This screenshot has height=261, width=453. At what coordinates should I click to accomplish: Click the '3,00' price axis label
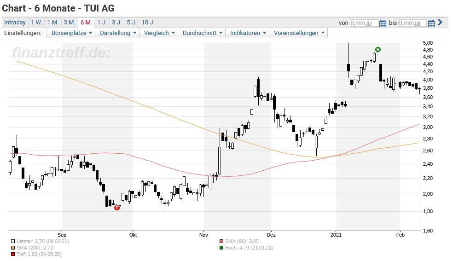[428, 127]
